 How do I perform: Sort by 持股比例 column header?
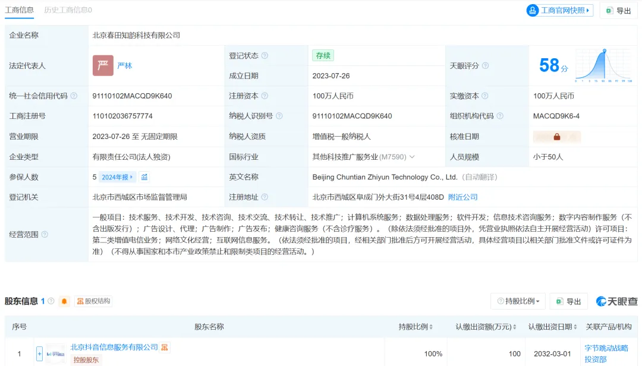point(416,327)
